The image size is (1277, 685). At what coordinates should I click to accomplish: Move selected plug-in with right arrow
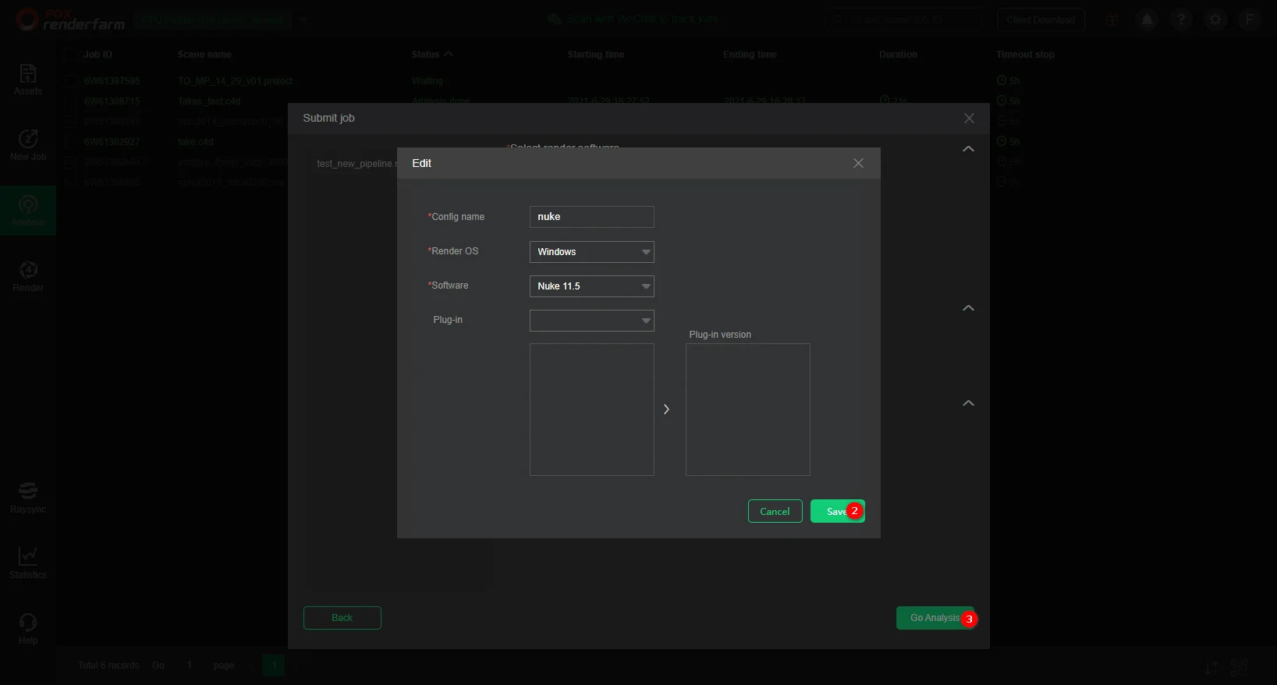[x=666, y=410]
